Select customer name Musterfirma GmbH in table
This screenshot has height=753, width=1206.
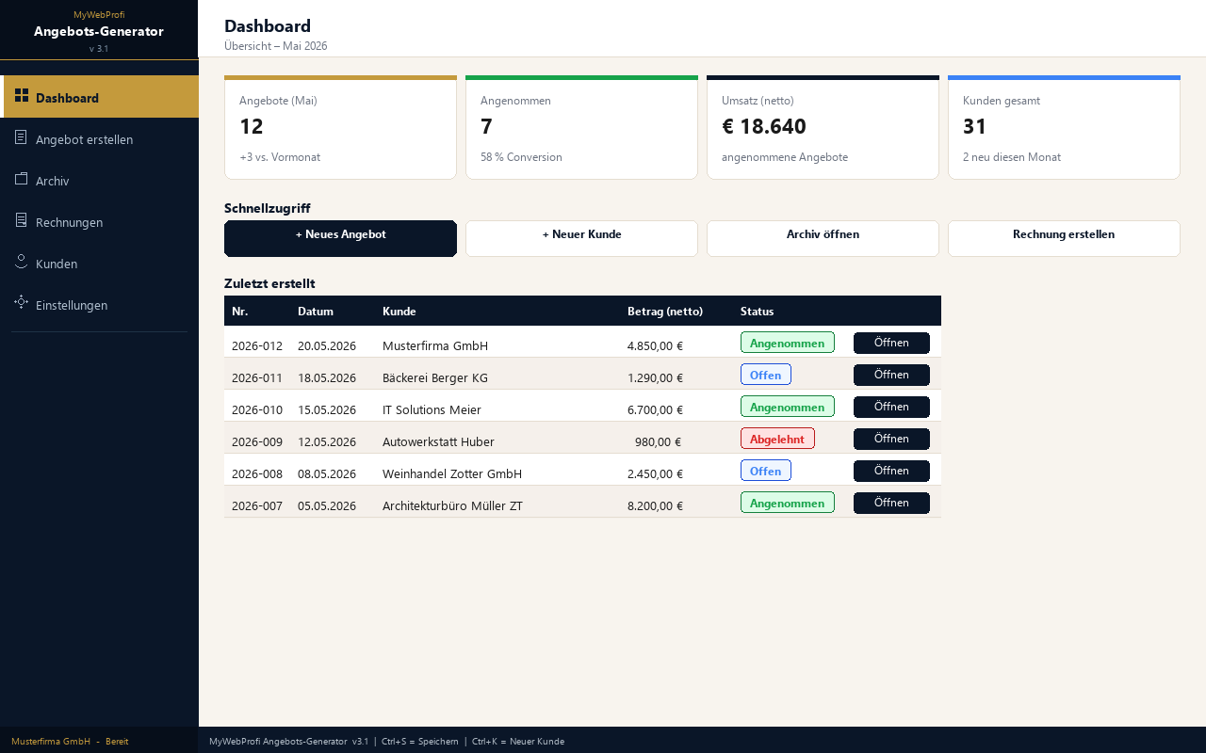click(435, 345)
